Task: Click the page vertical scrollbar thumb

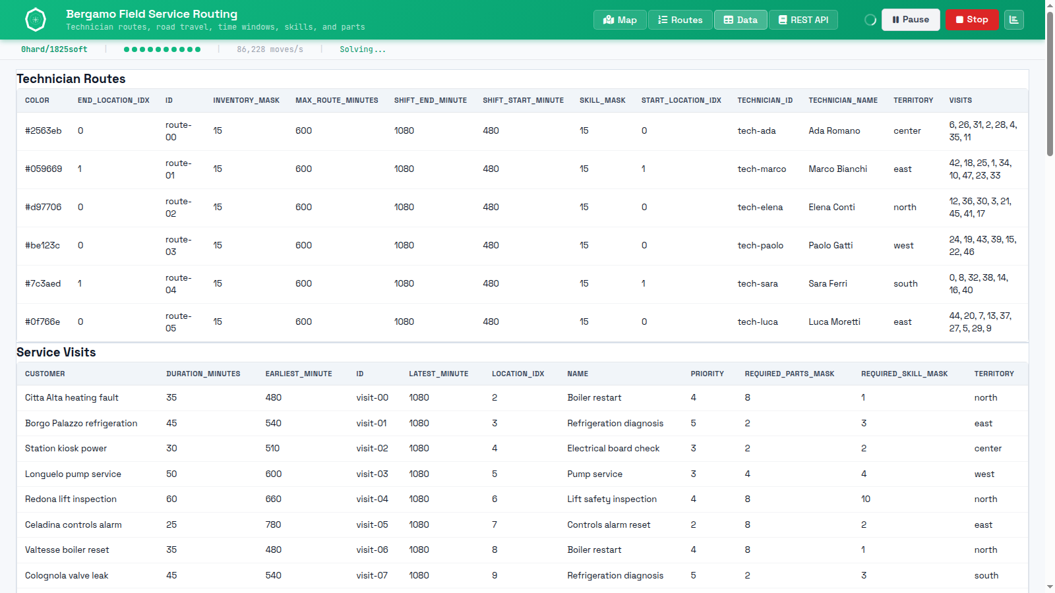Action: click(x=1050, y=83)
